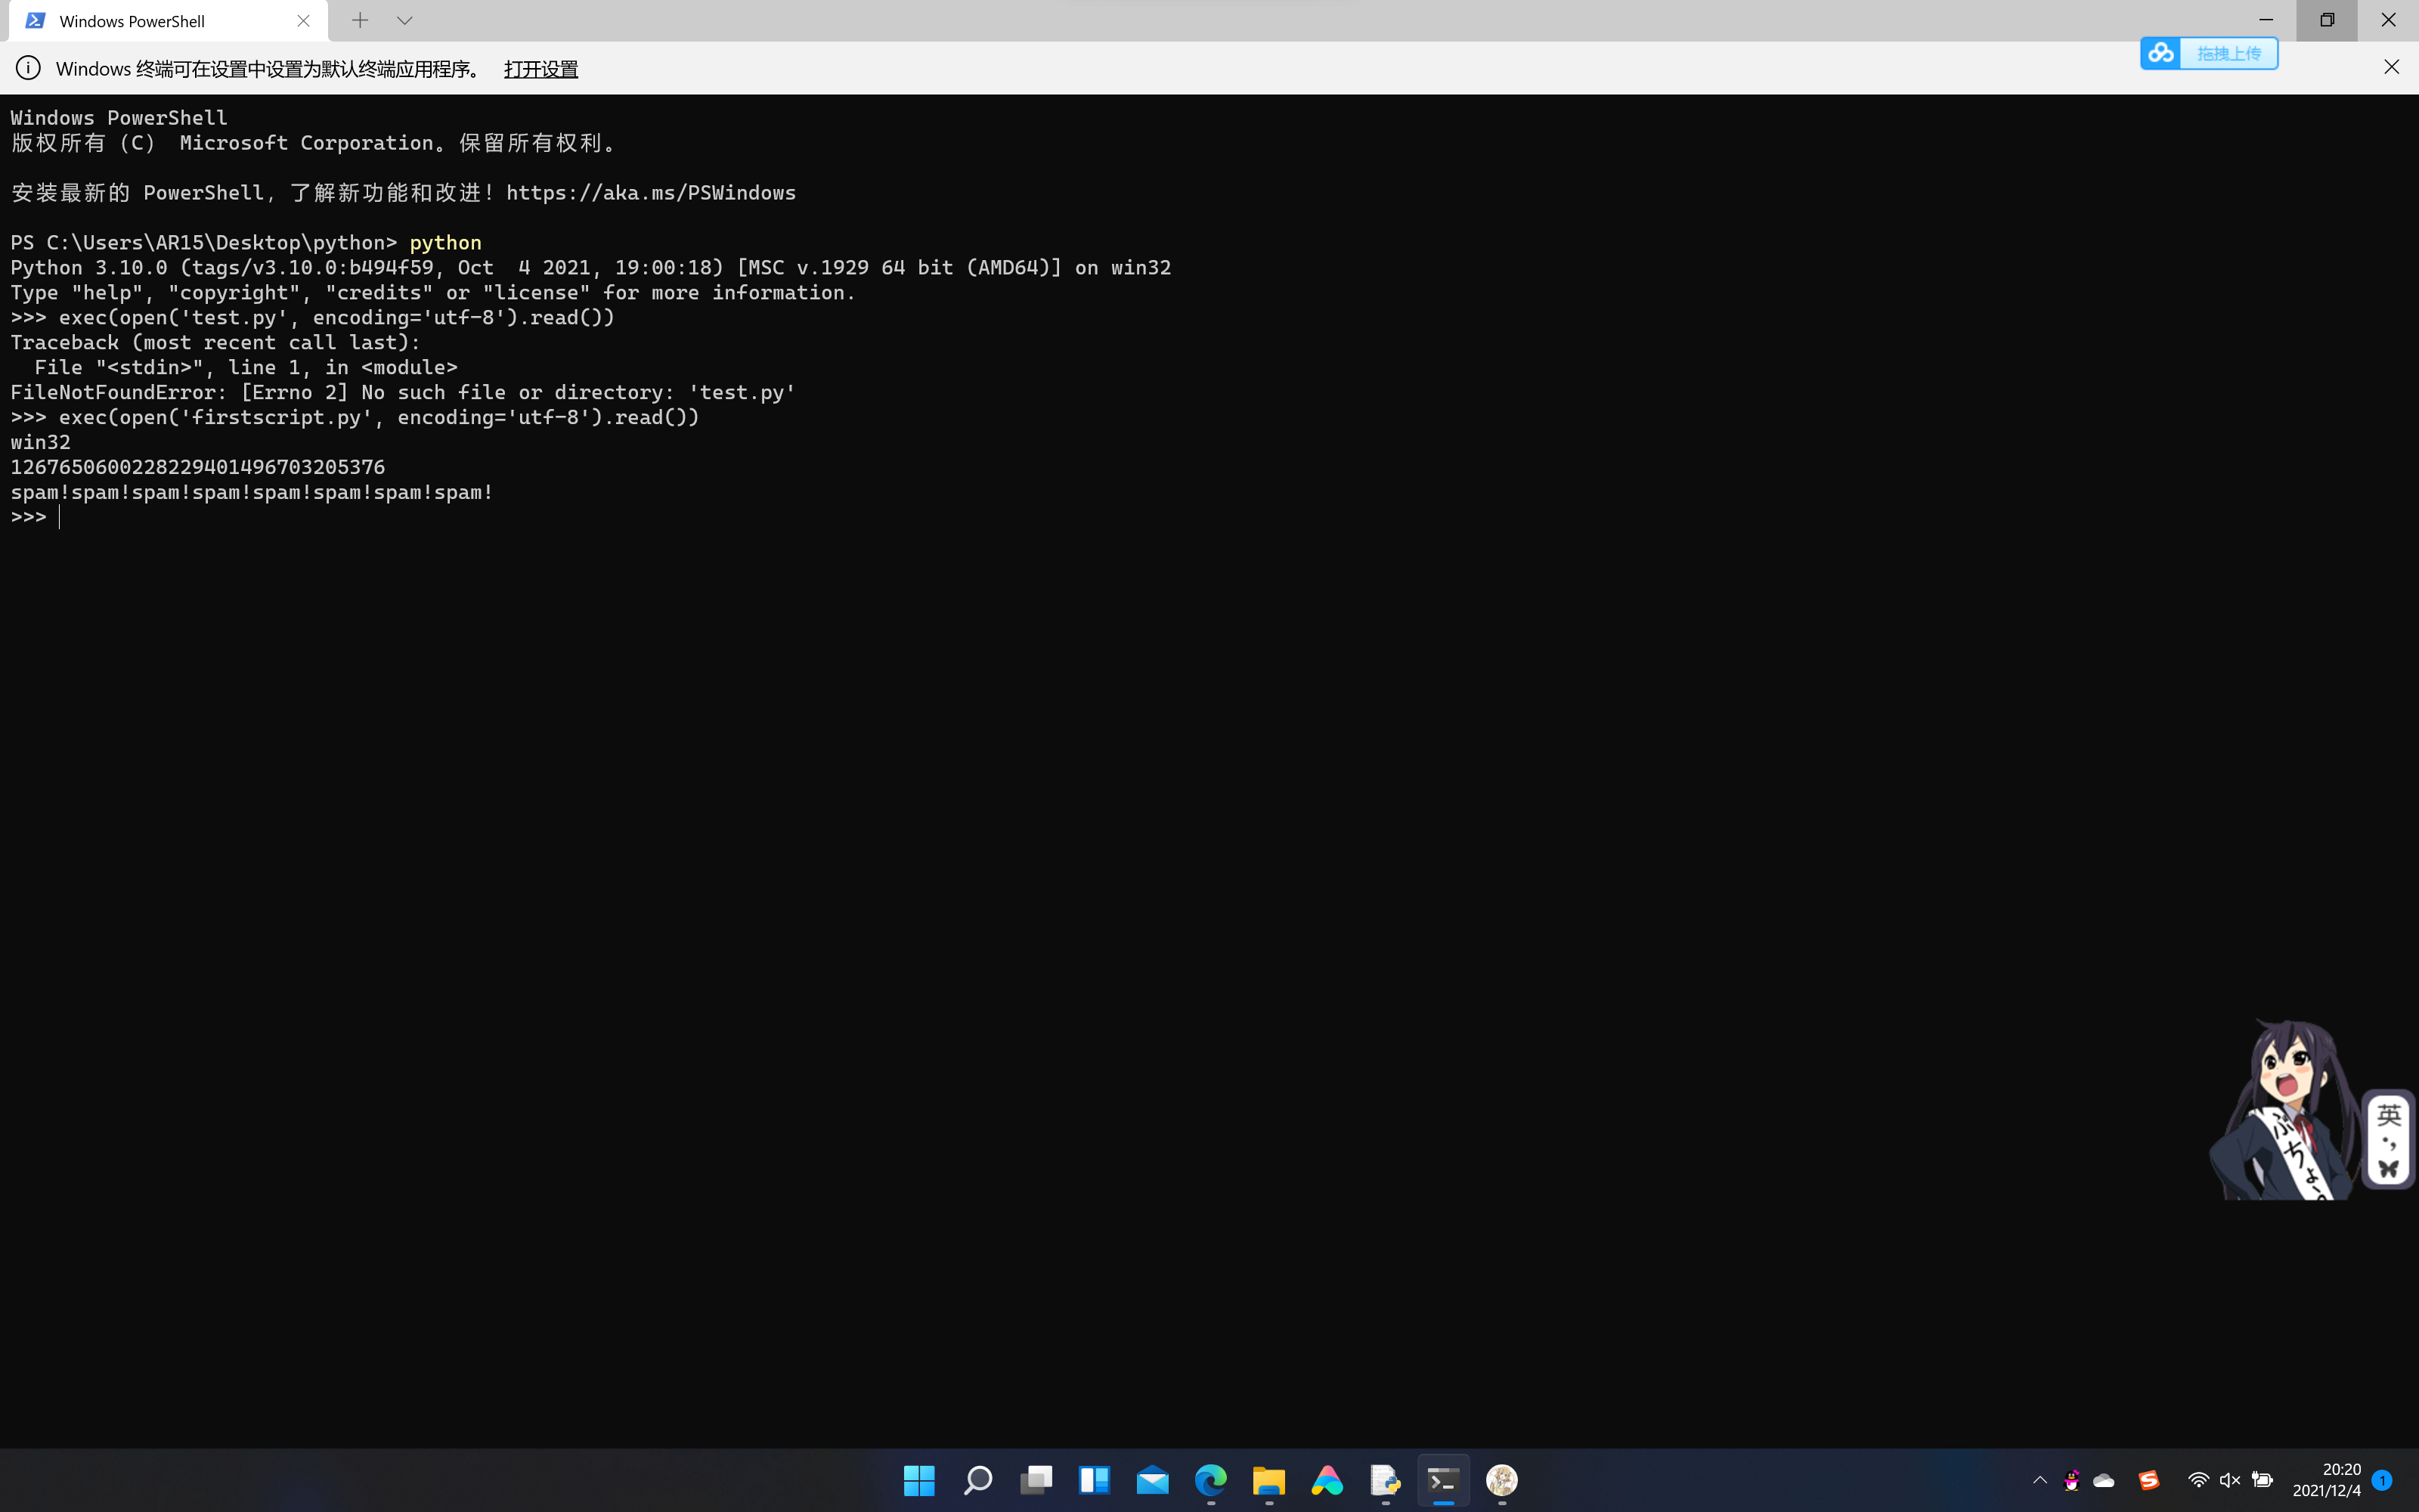Click the yellow 'python' command text

pos(446,243)
